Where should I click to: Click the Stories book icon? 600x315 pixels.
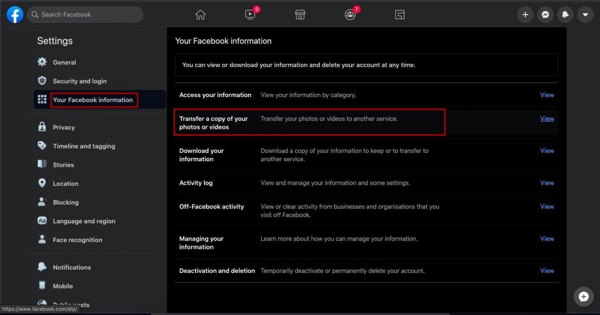tap(42, 165)
